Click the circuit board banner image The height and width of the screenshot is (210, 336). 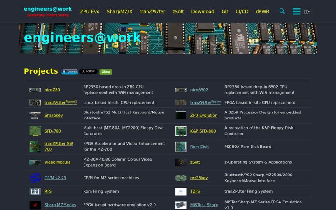click(x=168, y=38)
